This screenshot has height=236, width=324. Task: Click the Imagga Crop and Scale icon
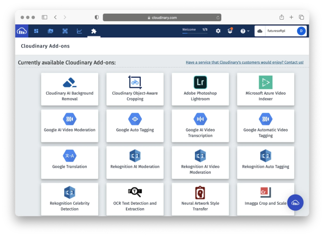point(265,192)
